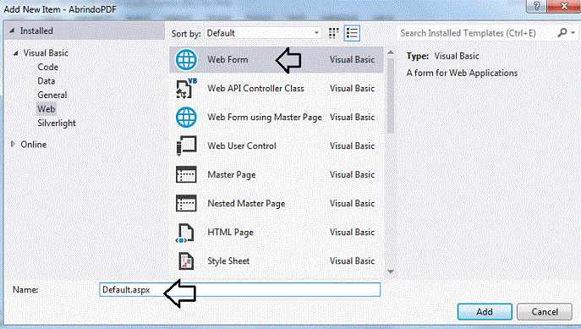This screenshot has height=329, width=581.
Task: Select Nested Master Page text
Action: click(246, 203)
